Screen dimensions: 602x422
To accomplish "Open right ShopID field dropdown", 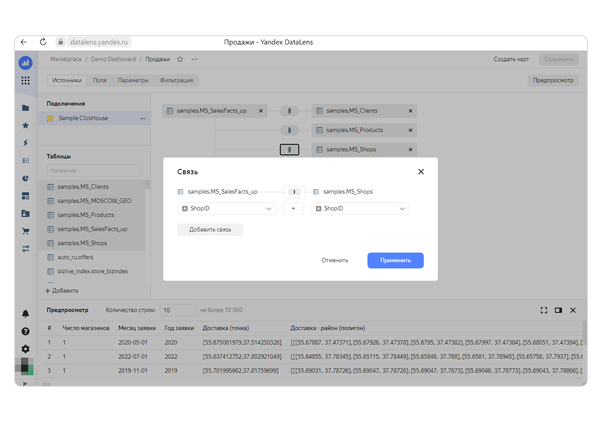I will click(360, 209).
